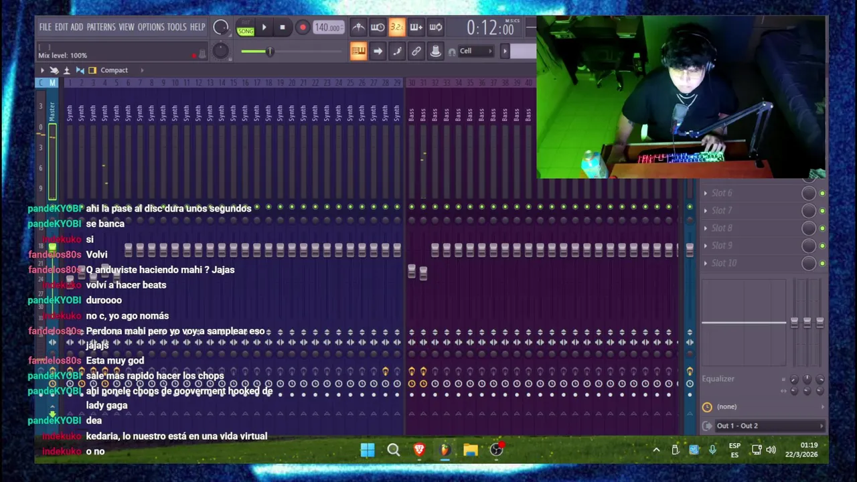Open the OBS Studio taskbar icon
857x482 pixels.
496,450
